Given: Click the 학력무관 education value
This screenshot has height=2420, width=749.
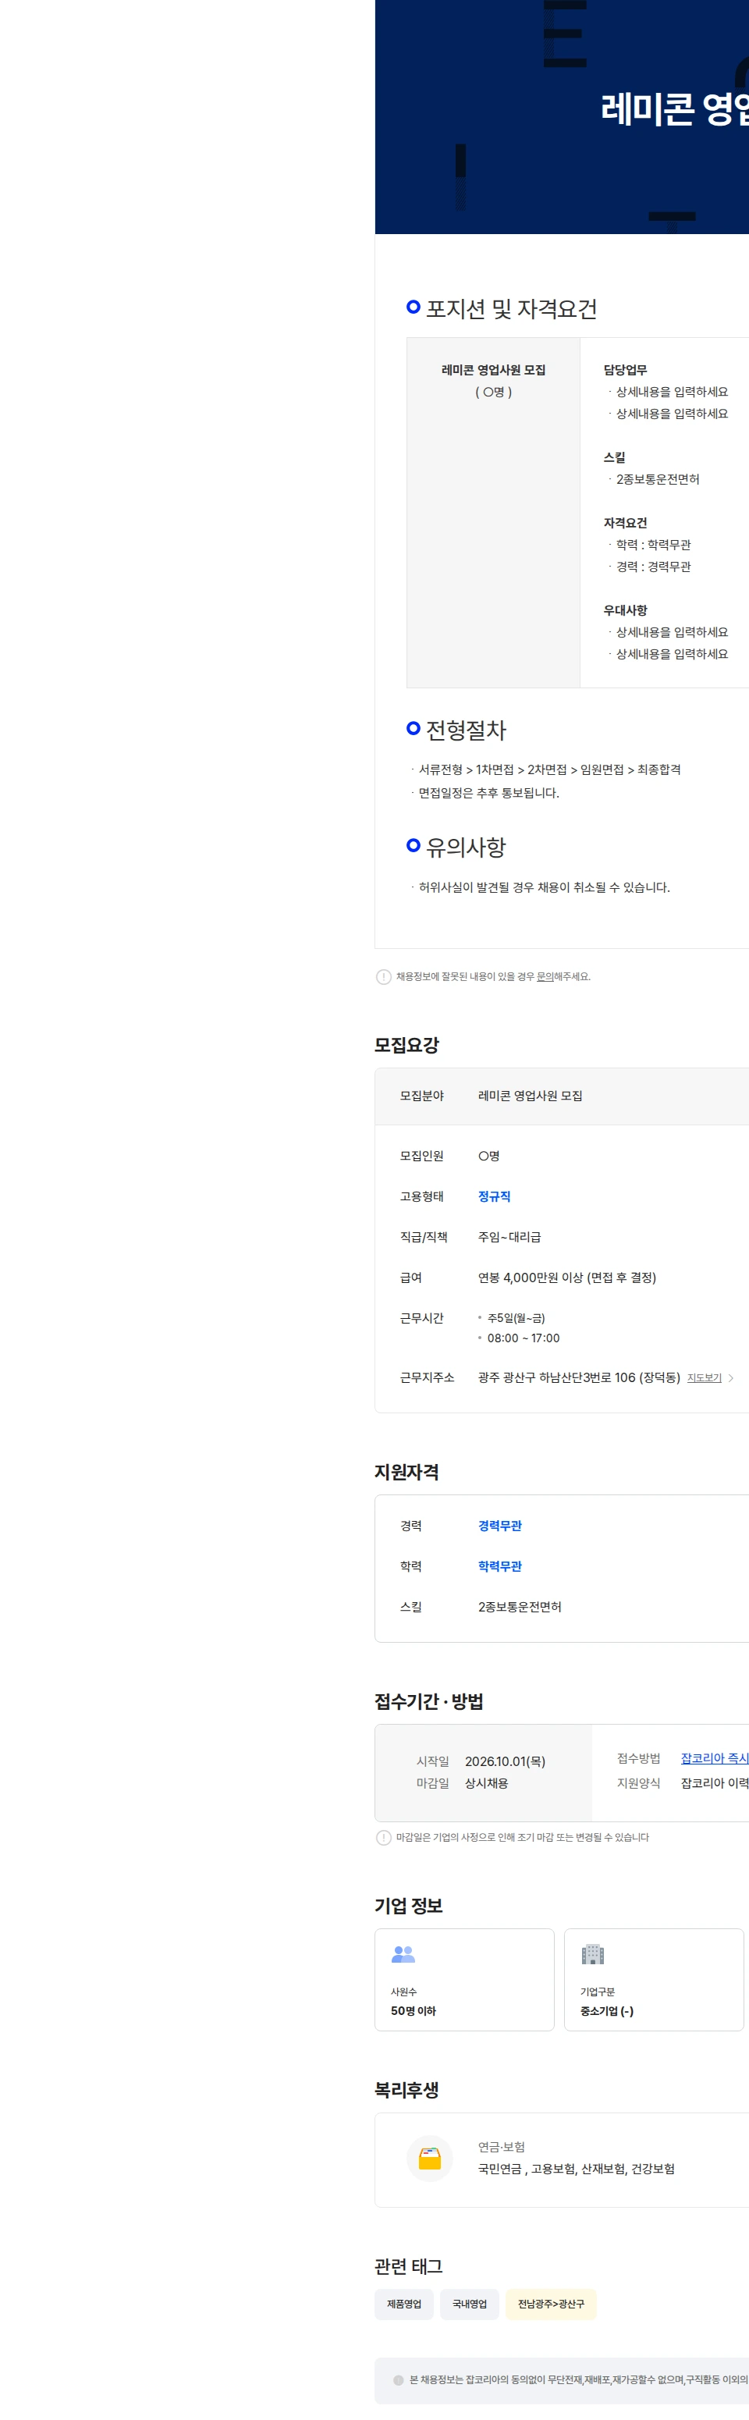Looking at the screenshot, I should [x=500, y=1566].
